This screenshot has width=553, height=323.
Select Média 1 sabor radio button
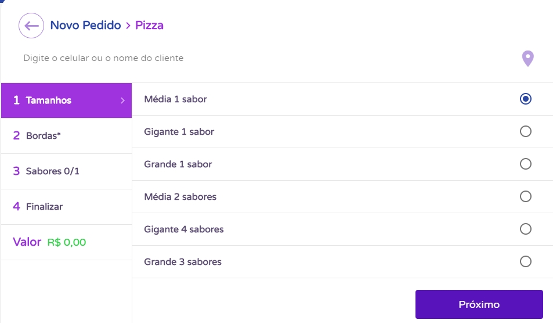[525, 99]
